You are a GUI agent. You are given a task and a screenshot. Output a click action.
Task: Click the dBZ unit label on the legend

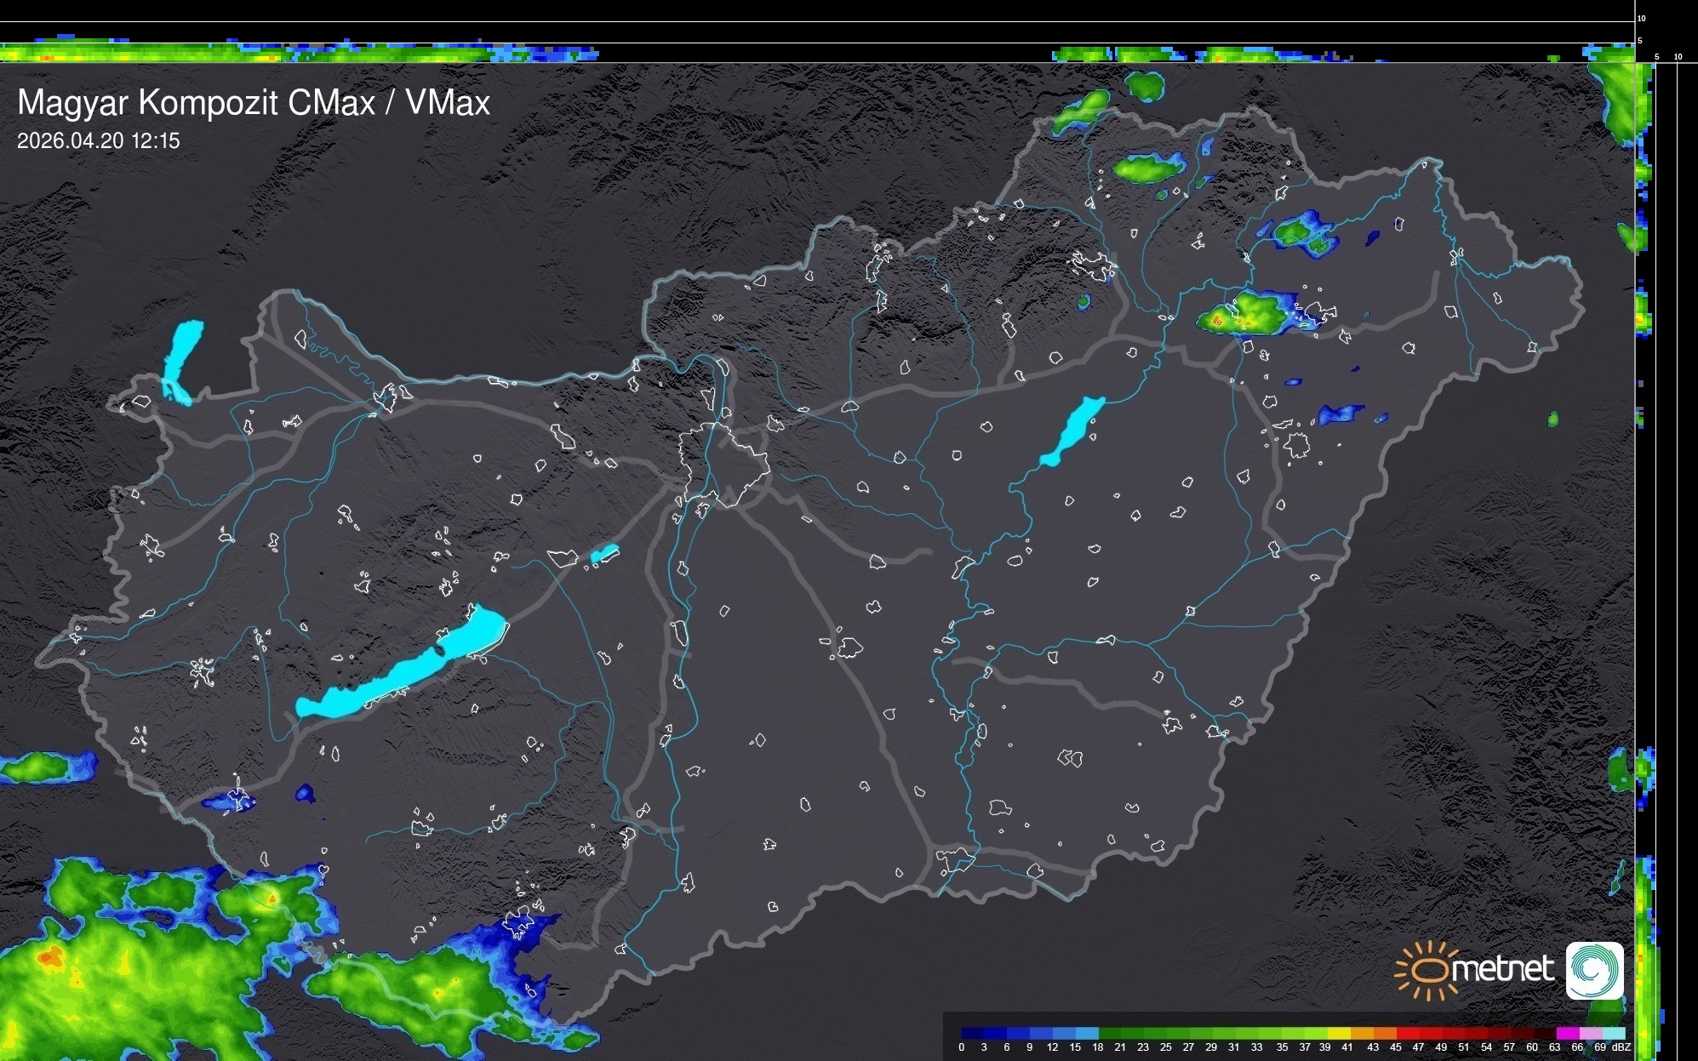pos(1621,1047)
